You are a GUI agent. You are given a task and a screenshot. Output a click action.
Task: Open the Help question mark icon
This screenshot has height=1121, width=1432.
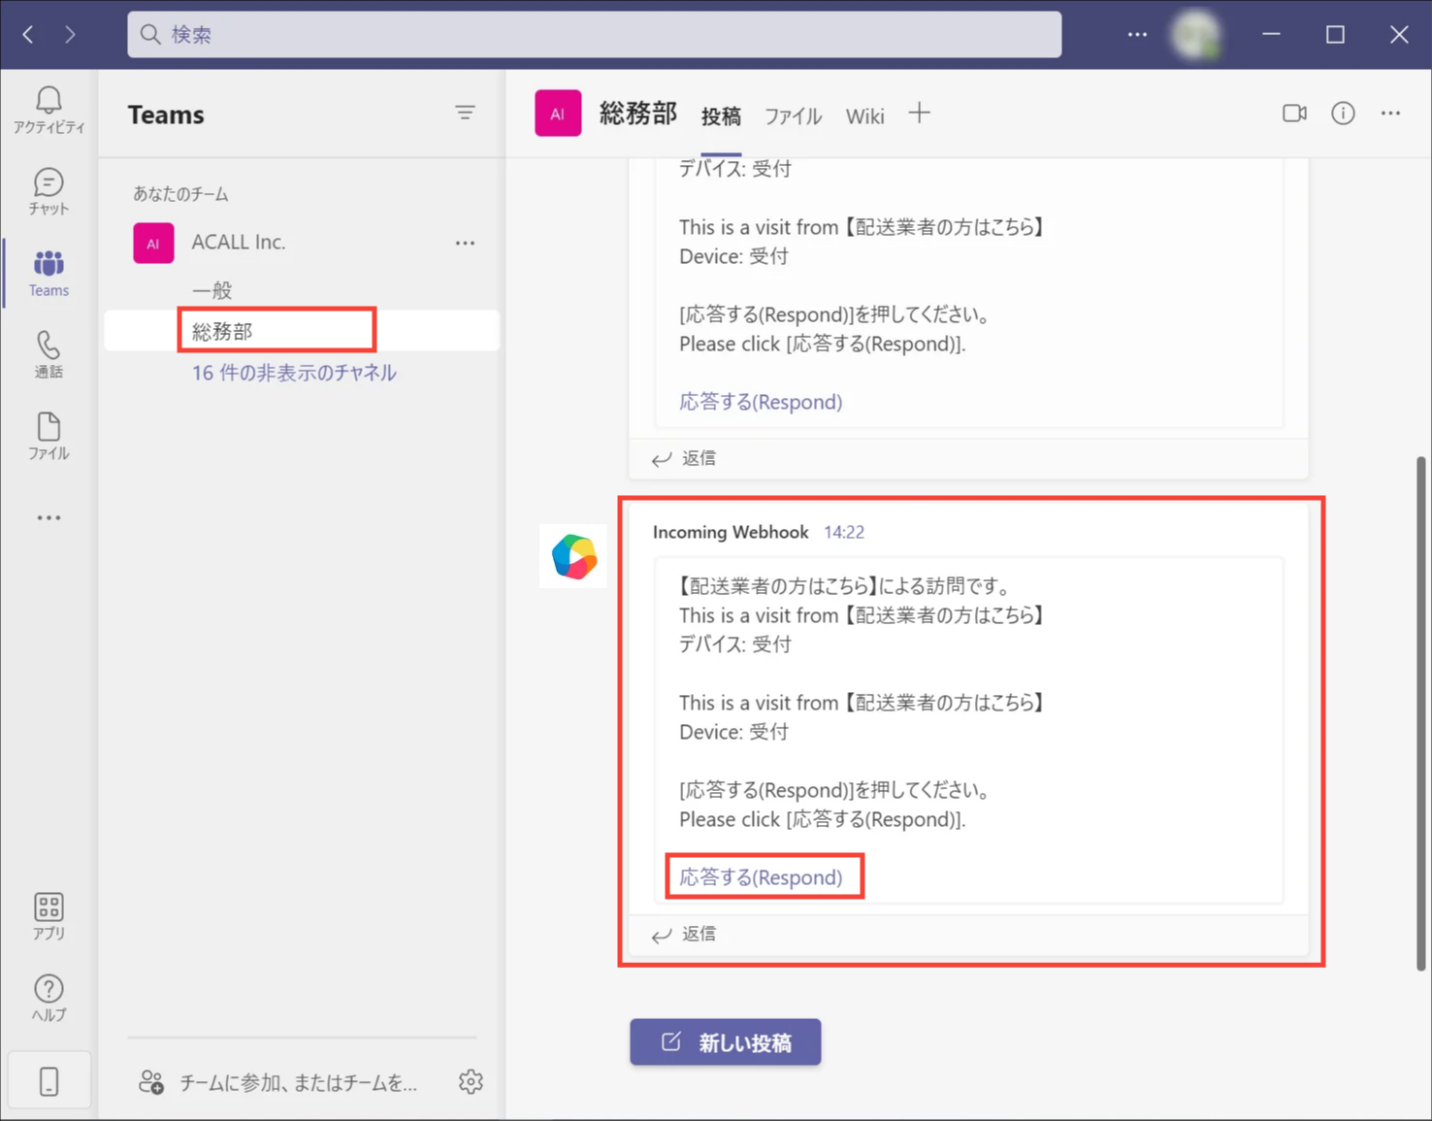[x=49, y=997]
